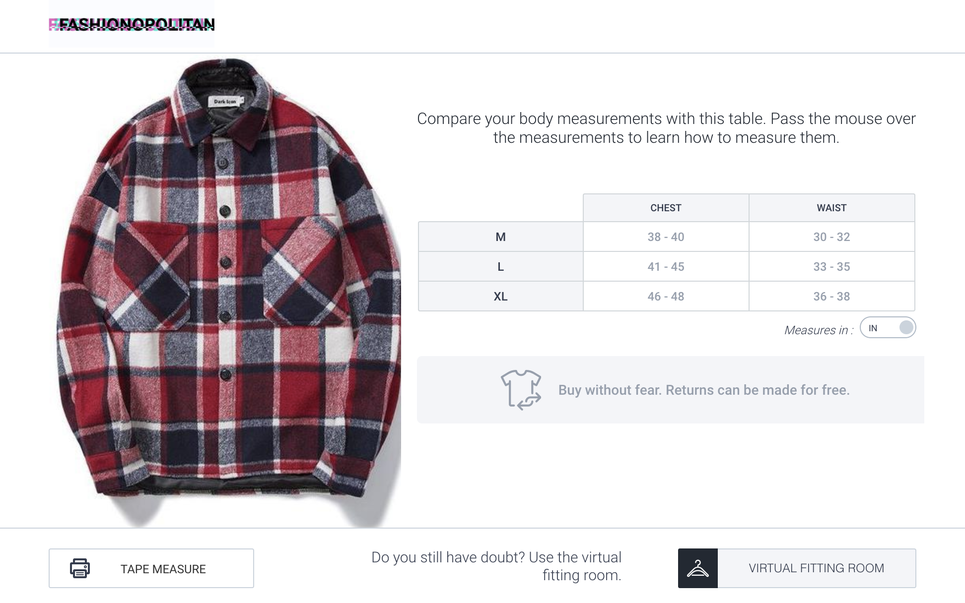Select the XL size row label
965x603 pixels.
tap(501, 297)
